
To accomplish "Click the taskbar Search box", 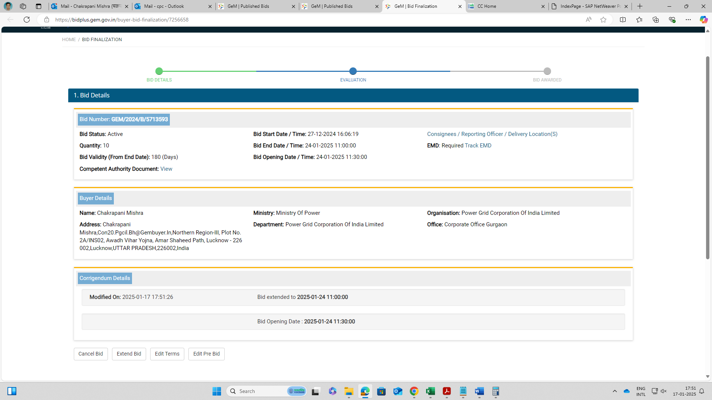I will [x=267, y=391].
